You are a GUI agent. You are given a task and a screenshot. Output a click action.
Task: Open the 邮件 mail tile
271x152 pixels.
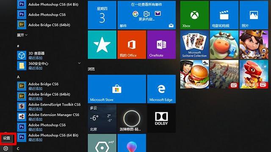(x=147, y=15)
